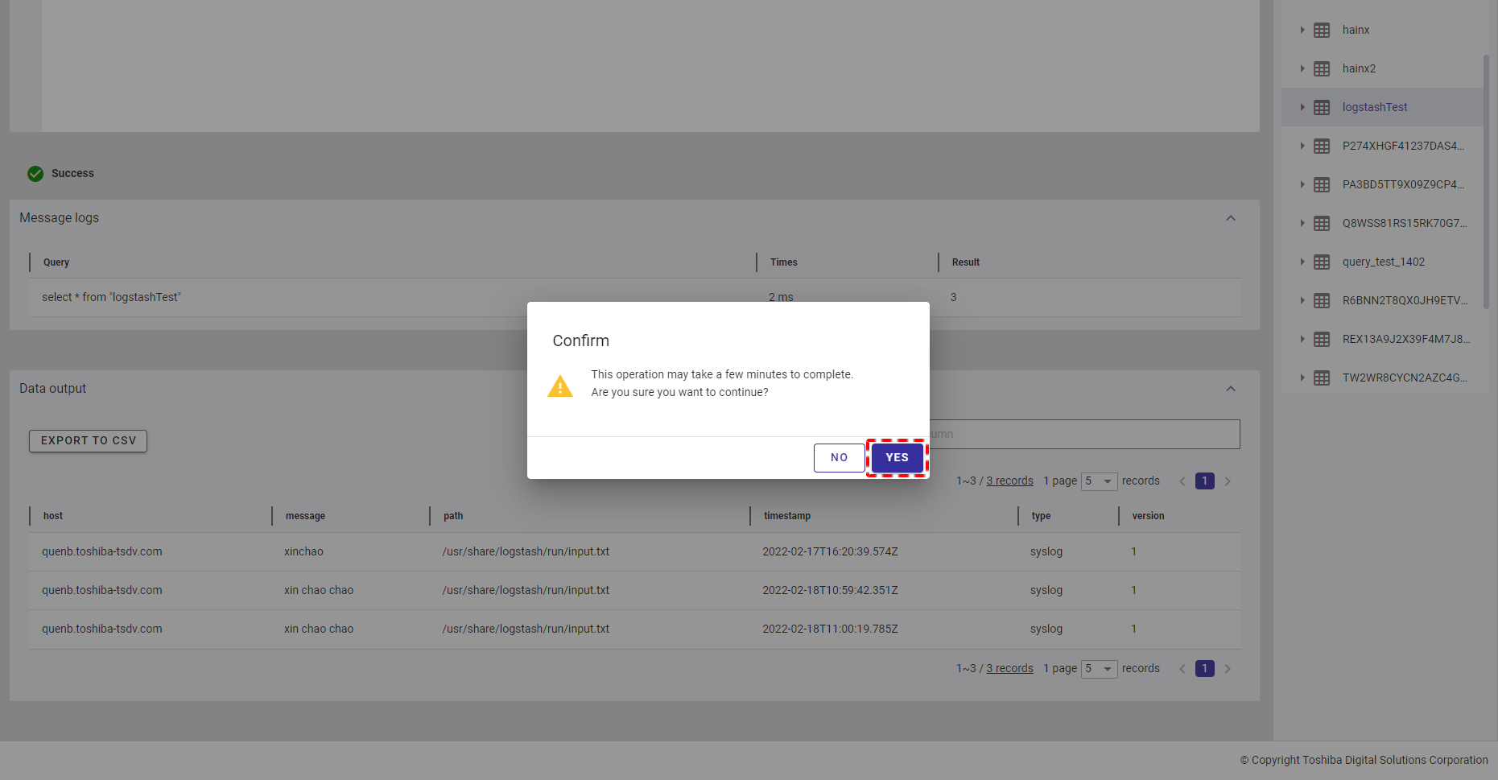
Task: Click the table icon next to hainx2
Action: (x=1322, y=68)
